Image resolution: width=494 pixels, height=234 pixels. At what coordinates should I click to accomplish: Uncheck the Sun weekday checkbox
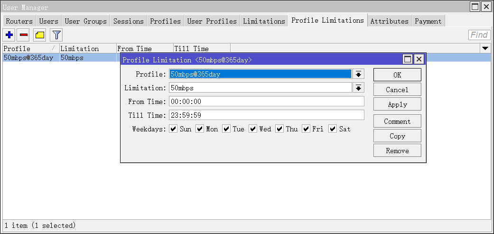[x=173, y=129]
